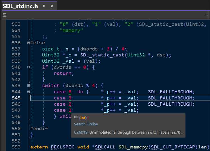Select the SDL_stdinc.h tab

click(20, 6)
